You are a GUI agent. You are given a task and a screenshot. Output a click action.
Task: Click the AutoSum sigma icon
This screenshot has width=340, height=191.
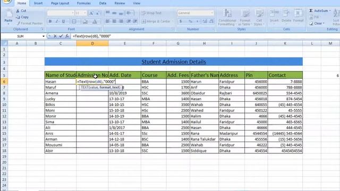click(311, 11)
